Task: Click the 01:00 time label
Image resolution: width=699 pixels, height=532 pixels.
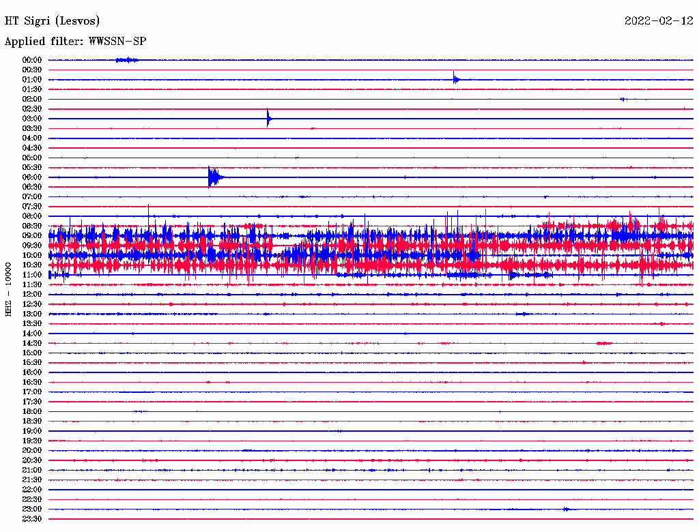Action: [x=32, y=80]
